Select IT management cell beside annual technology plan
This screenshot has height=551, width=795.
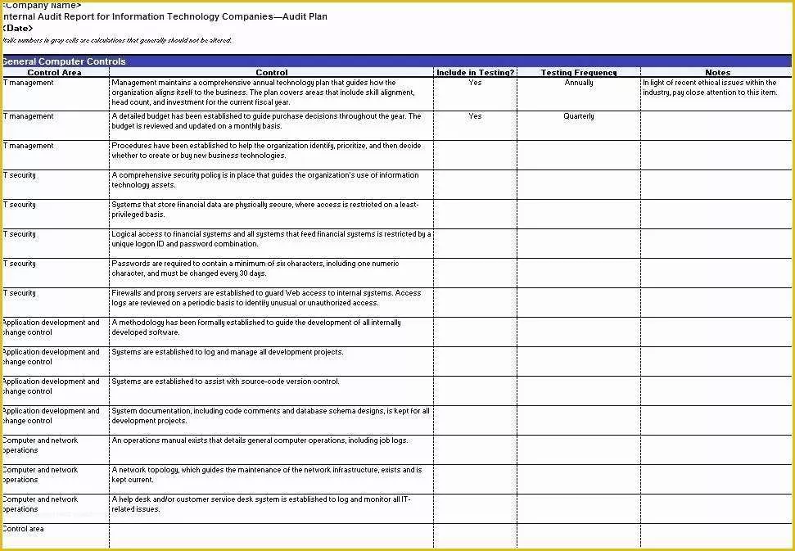point(56,94)
